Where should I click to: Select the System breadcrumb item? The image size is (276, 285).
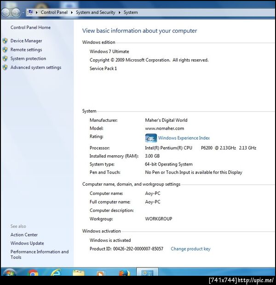coord(131,12)
